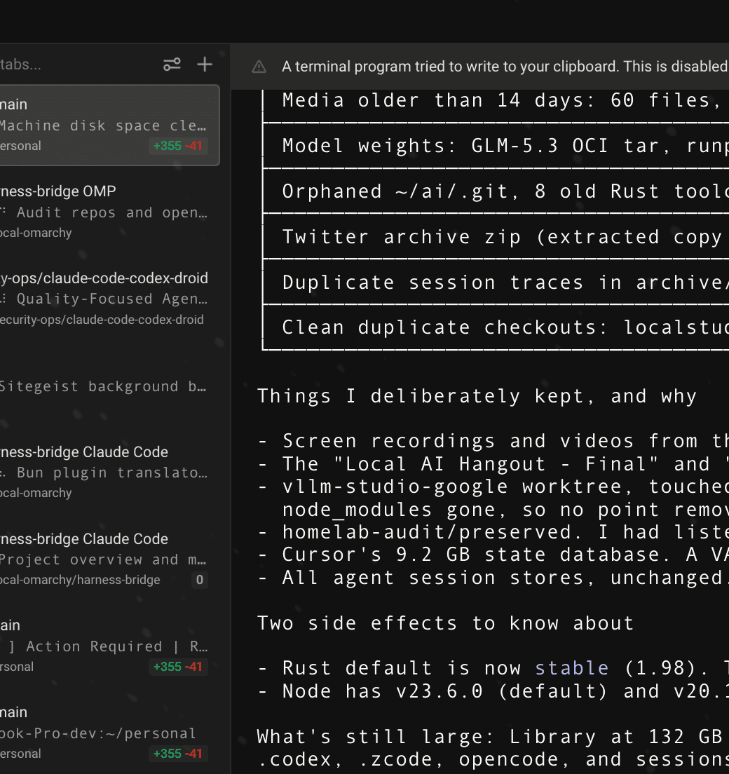This screenshot has height=774, width=729.
Task: Add a new tab with the plus icon
Action: pos(205,64)
